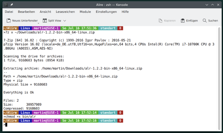The image size is (223, 133).
Task: Click the 'Size: 30957989' line
Action: (22, 105)
